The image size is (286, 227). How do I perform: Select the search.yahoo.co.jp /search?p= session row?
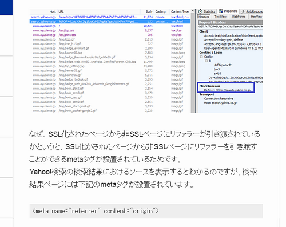click(x=110, y=17)
